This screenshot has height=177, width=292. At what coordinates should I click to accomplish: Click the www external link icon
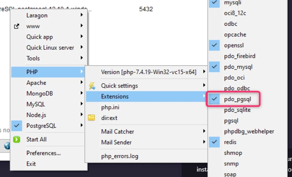16,26
